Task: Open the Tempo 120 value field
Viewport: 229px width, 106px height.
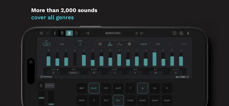Action: (x=80, y=44)
